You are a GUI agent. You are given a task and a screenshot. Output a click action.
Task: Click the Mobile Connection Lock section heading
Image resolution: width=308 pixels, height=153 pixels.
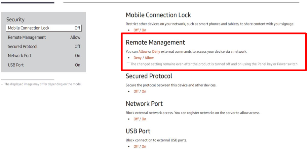pos(158,15)
